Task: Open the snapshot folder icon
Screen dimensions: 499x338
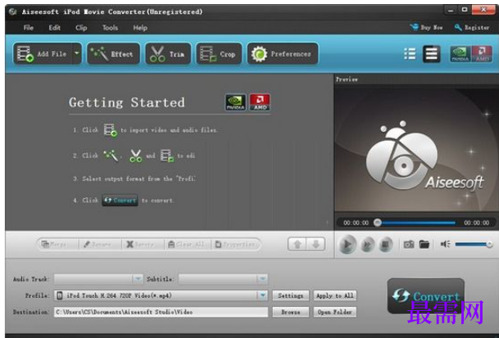Action: click(x=424, y=244)
